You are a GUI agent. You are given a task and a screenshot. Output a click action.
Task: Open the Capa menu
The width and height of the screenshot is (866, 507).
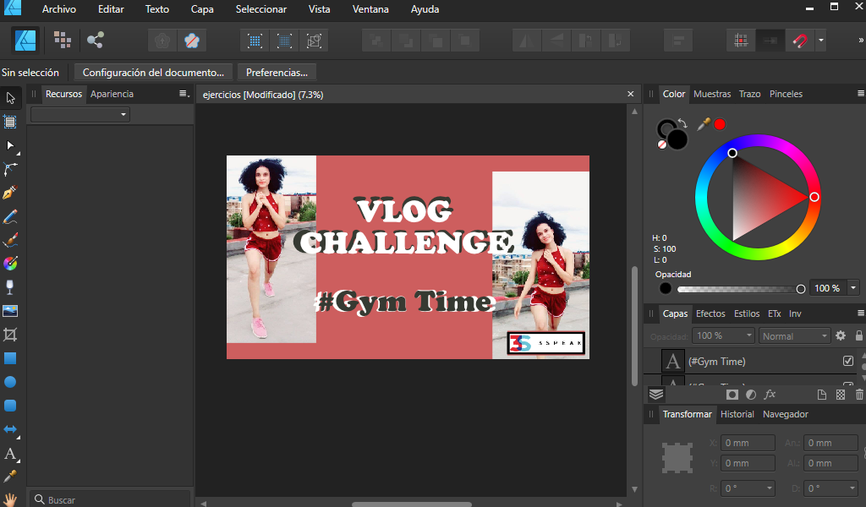[202, 9]
